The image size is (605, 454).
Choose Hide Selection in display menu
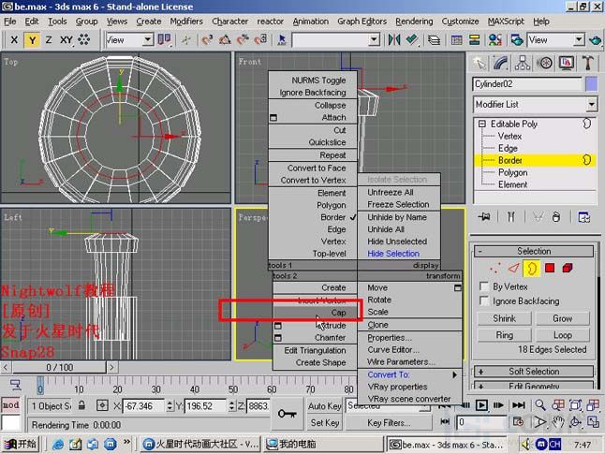(x=393, y=254)
